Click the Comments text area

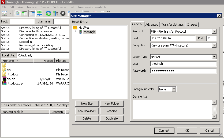173,109
